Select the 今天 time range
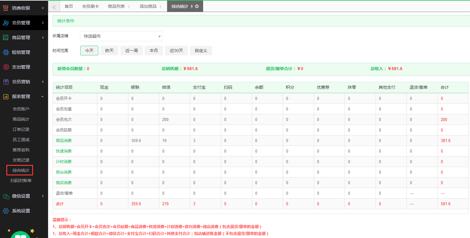 pyautogui.click(x=89, y=51)
